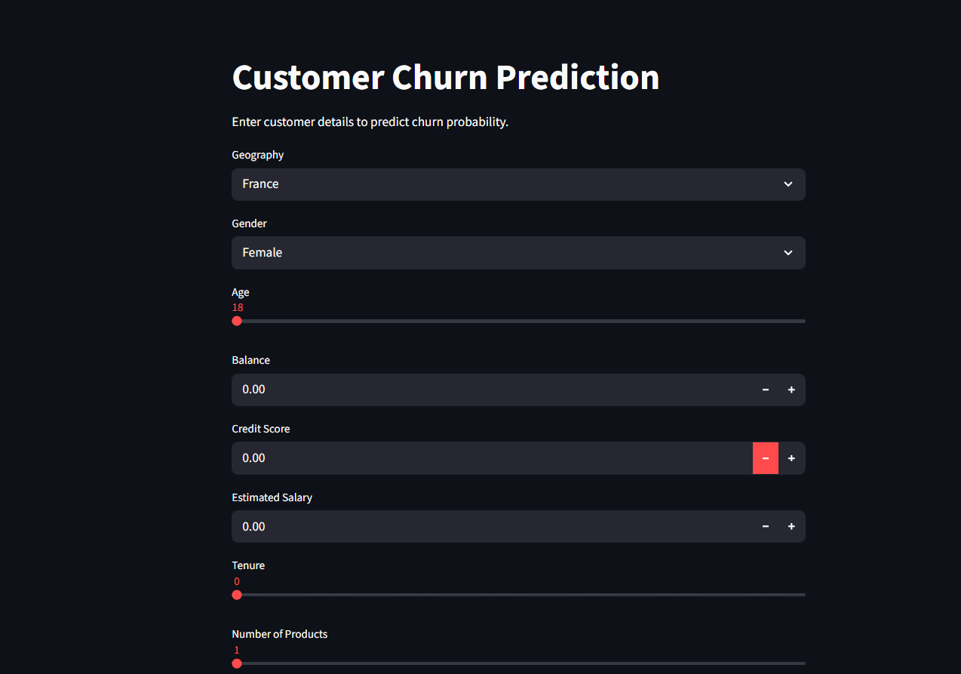Click the Age slider handle at 18
961x674 pixels.
[x=237, y=321]
